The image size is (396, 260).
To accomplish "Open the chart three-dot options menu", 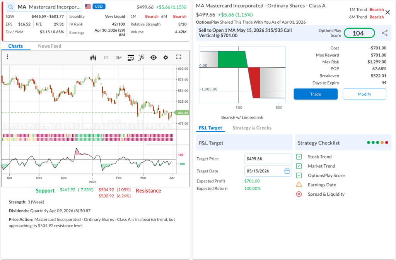I will (x=7, y=57).
